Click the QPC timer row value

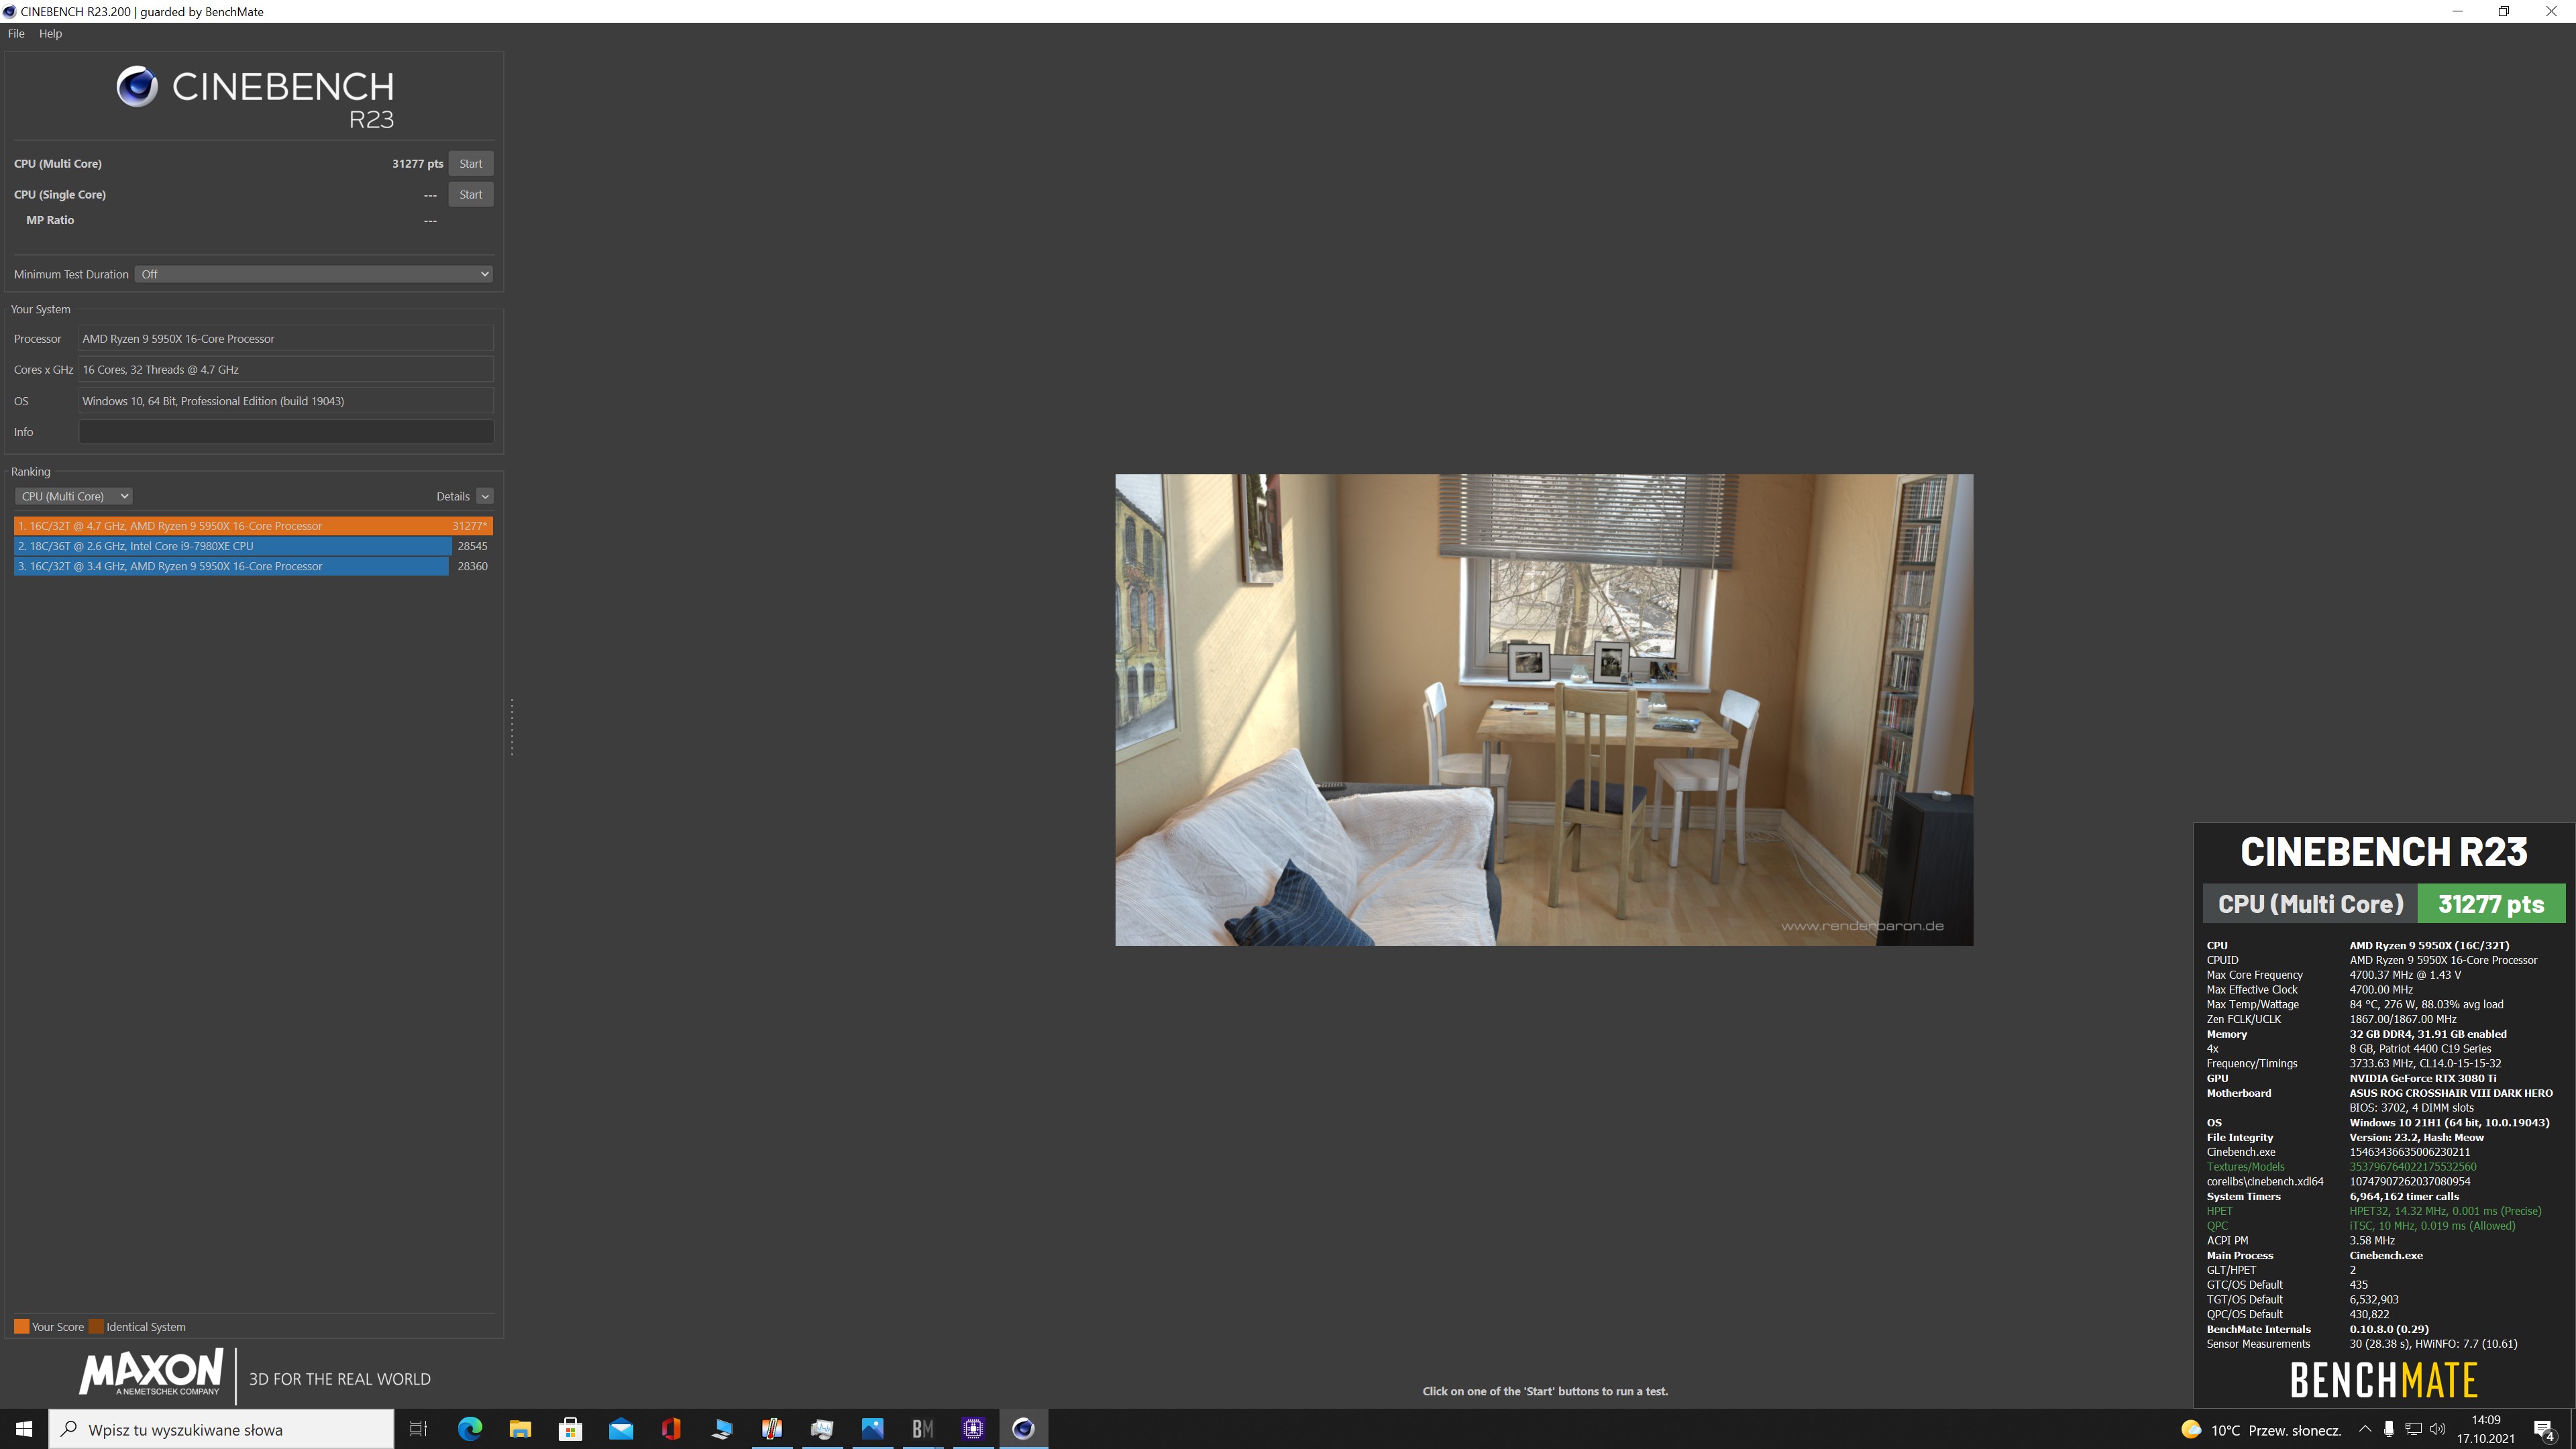tap(2432, 1226)
